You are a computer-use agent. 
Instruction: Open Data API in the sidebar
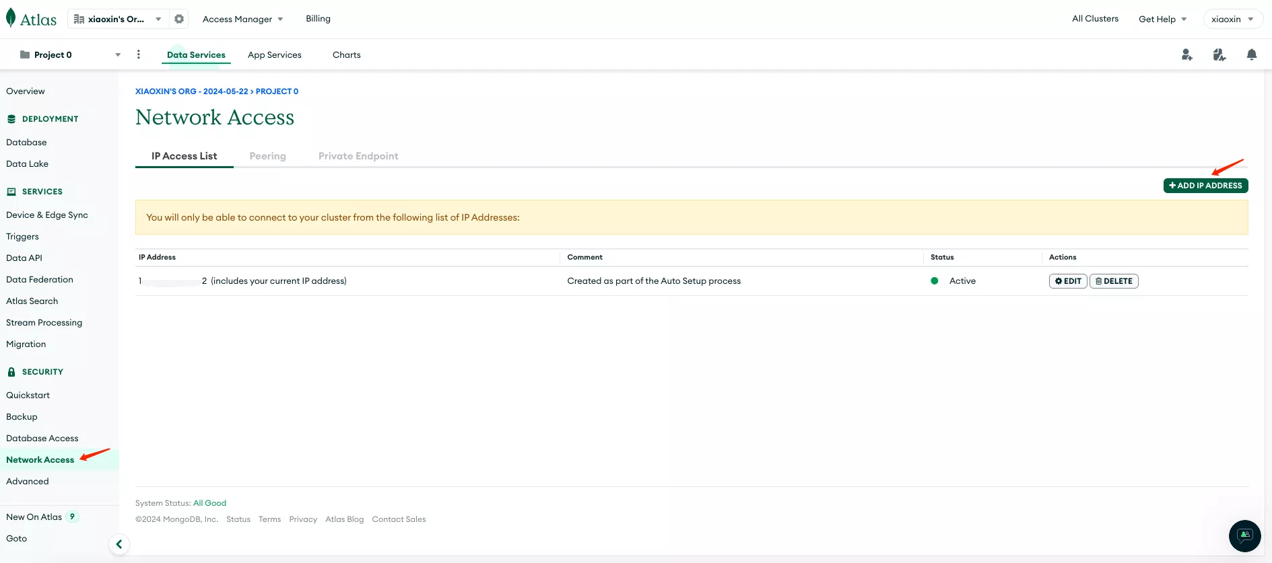(x=24, y=258)
